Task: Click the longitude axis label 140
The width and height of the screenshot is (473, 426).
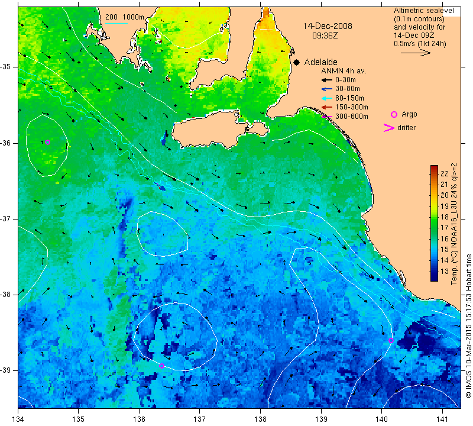Action: tap(381, 419)
